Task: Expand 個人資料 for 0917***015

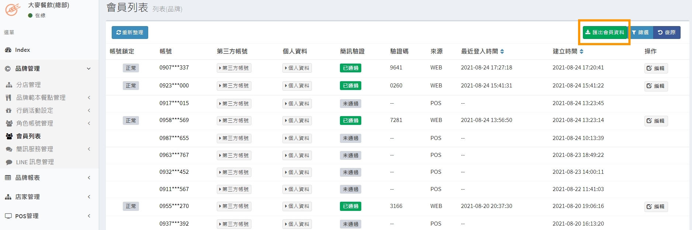Action: pyautogui.click(x=297, y=104)
